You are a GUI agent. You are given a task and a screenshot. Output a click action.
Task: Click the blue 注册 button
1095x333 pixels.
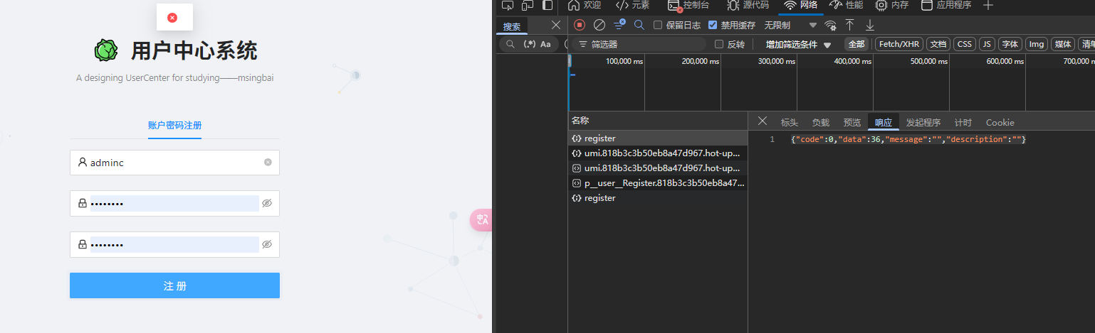click(x=174, y=285)
